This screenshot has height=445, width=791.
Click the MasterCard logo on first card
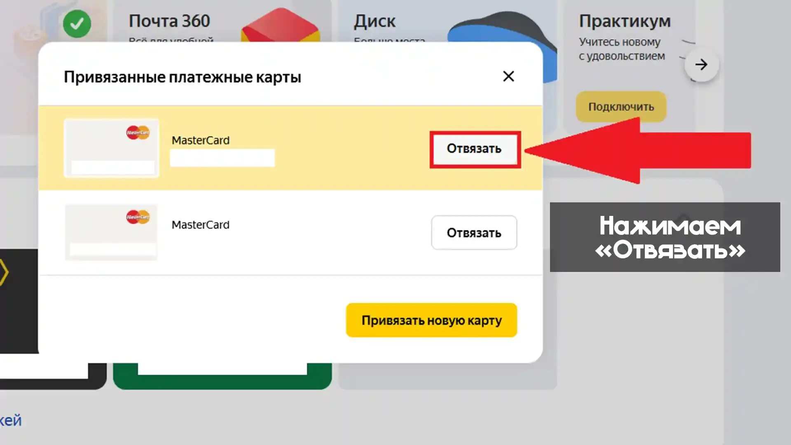click(x=138, y=133)
